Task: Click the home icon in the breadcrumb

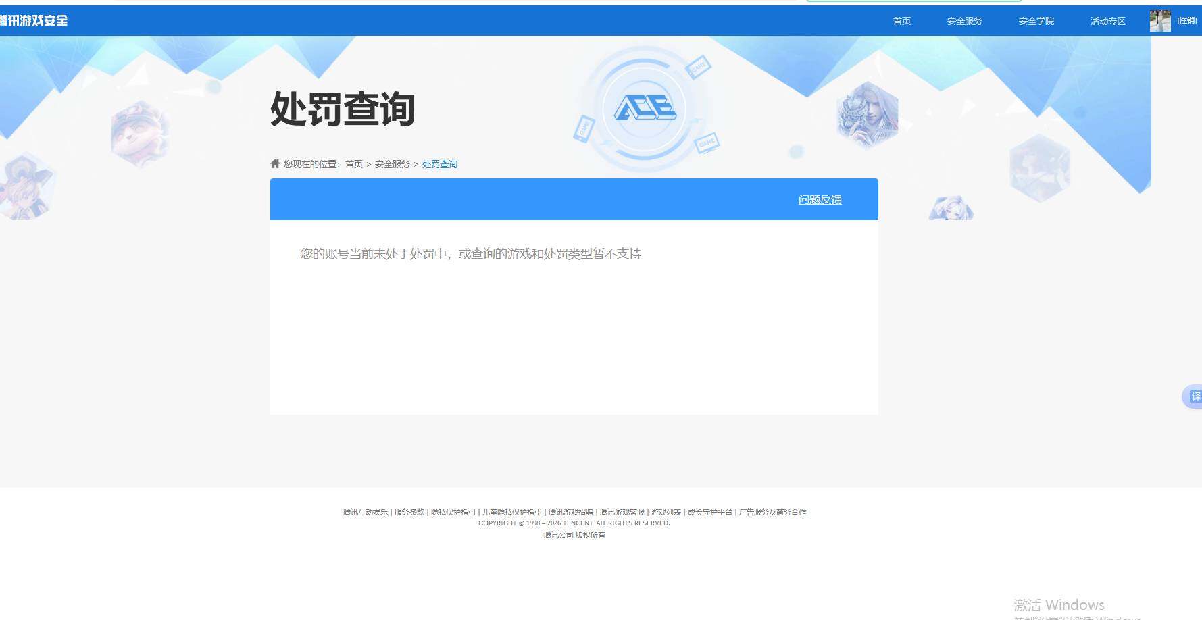Action: pyautogui.click(x=275, y=163)
